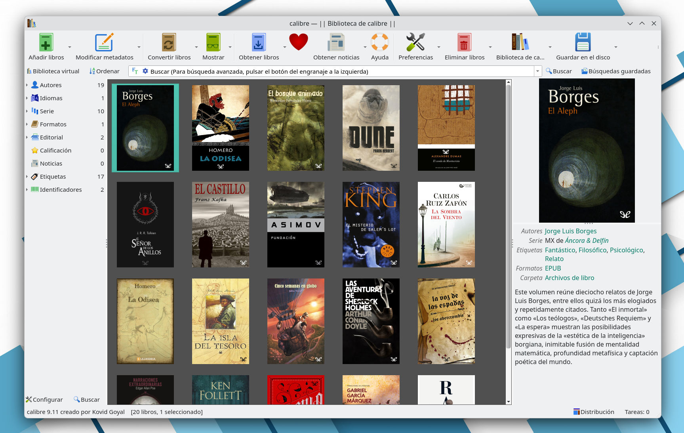Viewport: 684px width, 433px height.
Task: Click the Serie category icon
Action: pos(35,111)
